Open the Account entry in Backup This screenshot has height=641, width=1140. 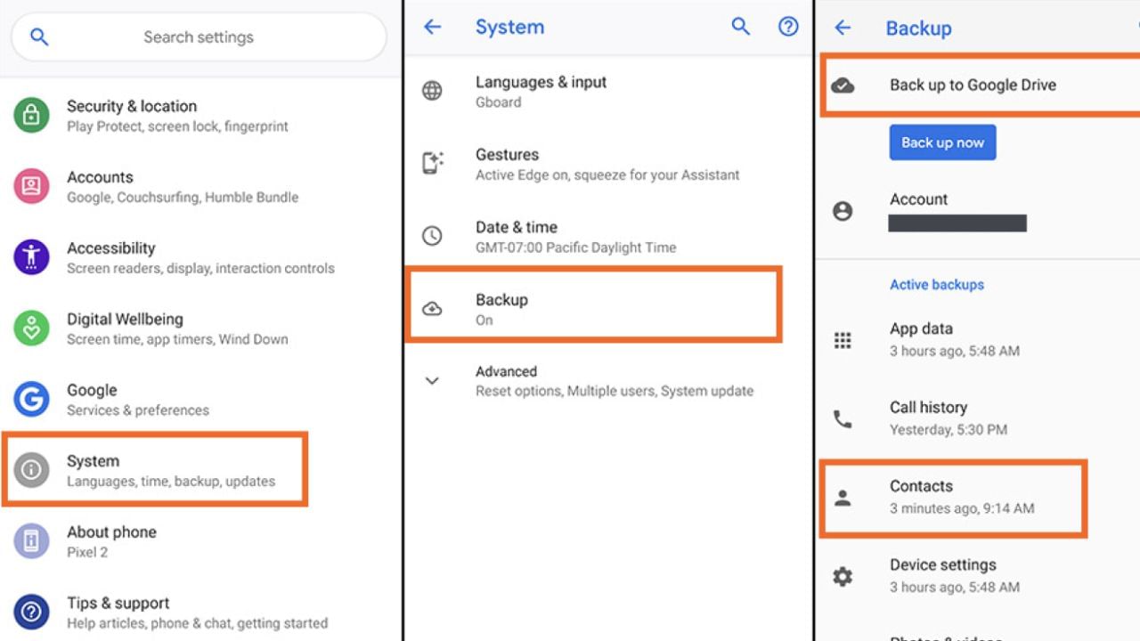pos(978,211)
